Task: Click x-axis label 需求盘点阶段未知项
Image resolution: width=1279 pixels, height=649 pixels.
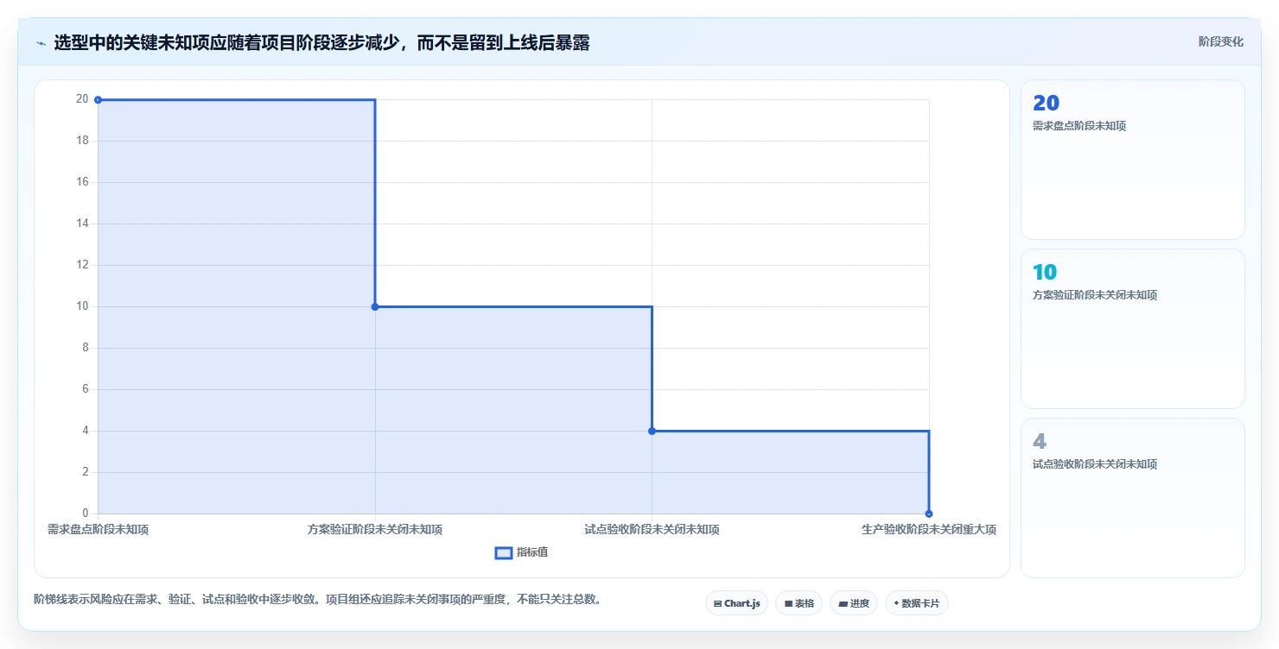Action: click(x=98, y=529)
